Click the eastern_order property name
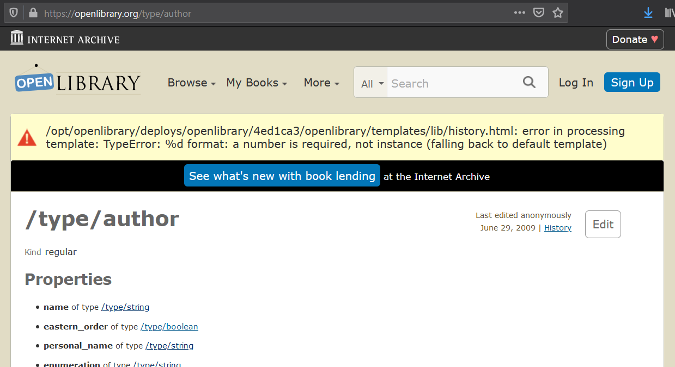675x367 pixels. [x=76, y=327]
